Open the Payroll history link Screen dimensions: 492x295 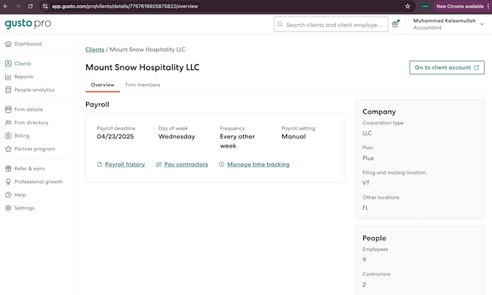point(125,165)
